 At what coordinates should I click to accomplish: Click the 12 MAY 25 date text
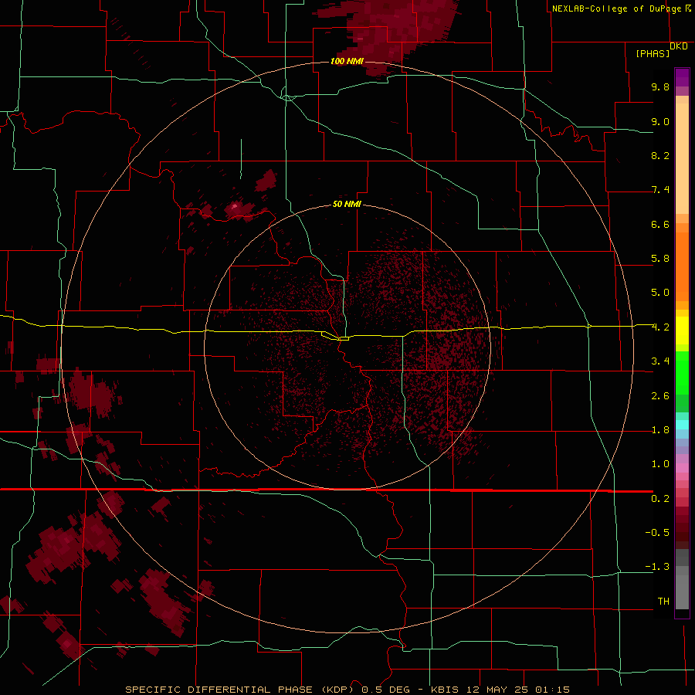click(x=497, y=690)
